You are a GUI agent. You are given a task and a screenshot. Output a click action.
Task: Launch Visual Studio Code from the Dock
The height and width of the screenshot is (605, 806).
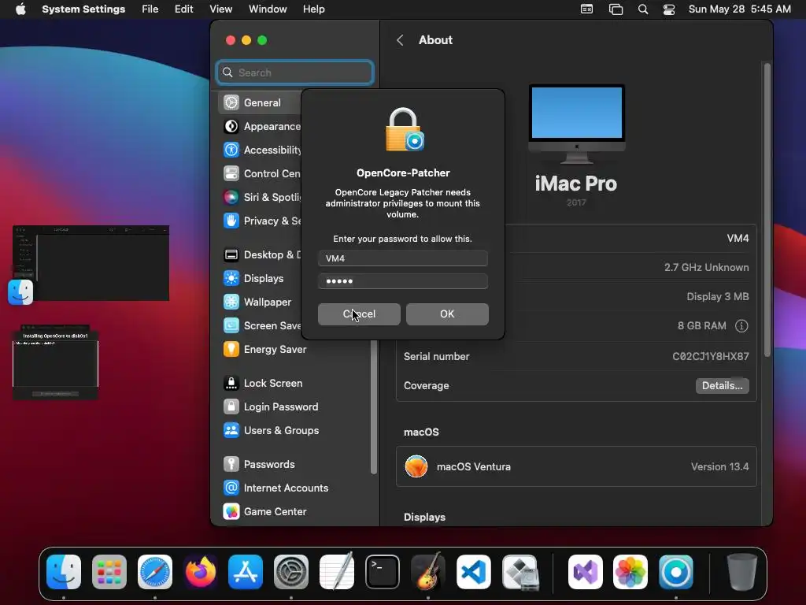pyautogui.click(x=473, y=572)
